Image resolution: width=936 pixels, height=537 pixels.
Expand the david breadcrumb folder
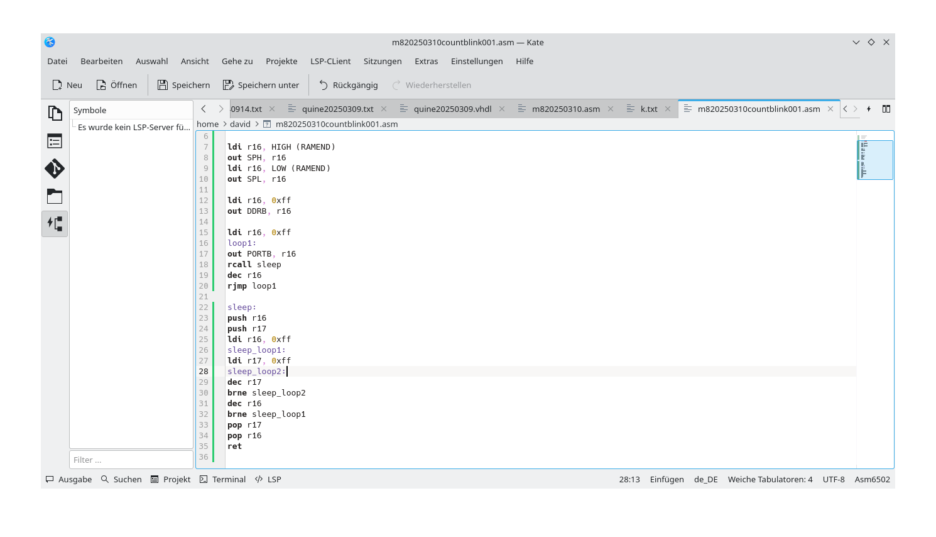click(241, 124)
